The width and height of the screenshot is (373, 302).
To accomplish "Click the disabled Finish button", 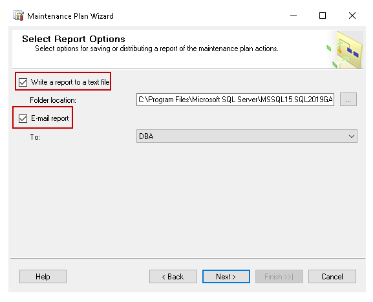I will tap(279, 277).
